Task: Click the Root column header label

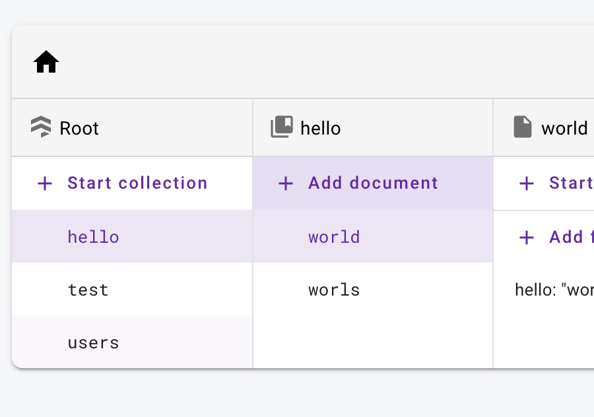Action: [x=79, y=128]
